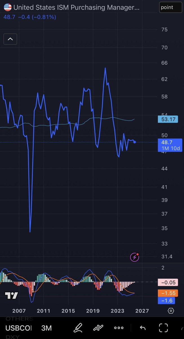Viewport: 184px width, 339px height.
Task: Click the 62 level on price scale
Action: pos(164,79)
